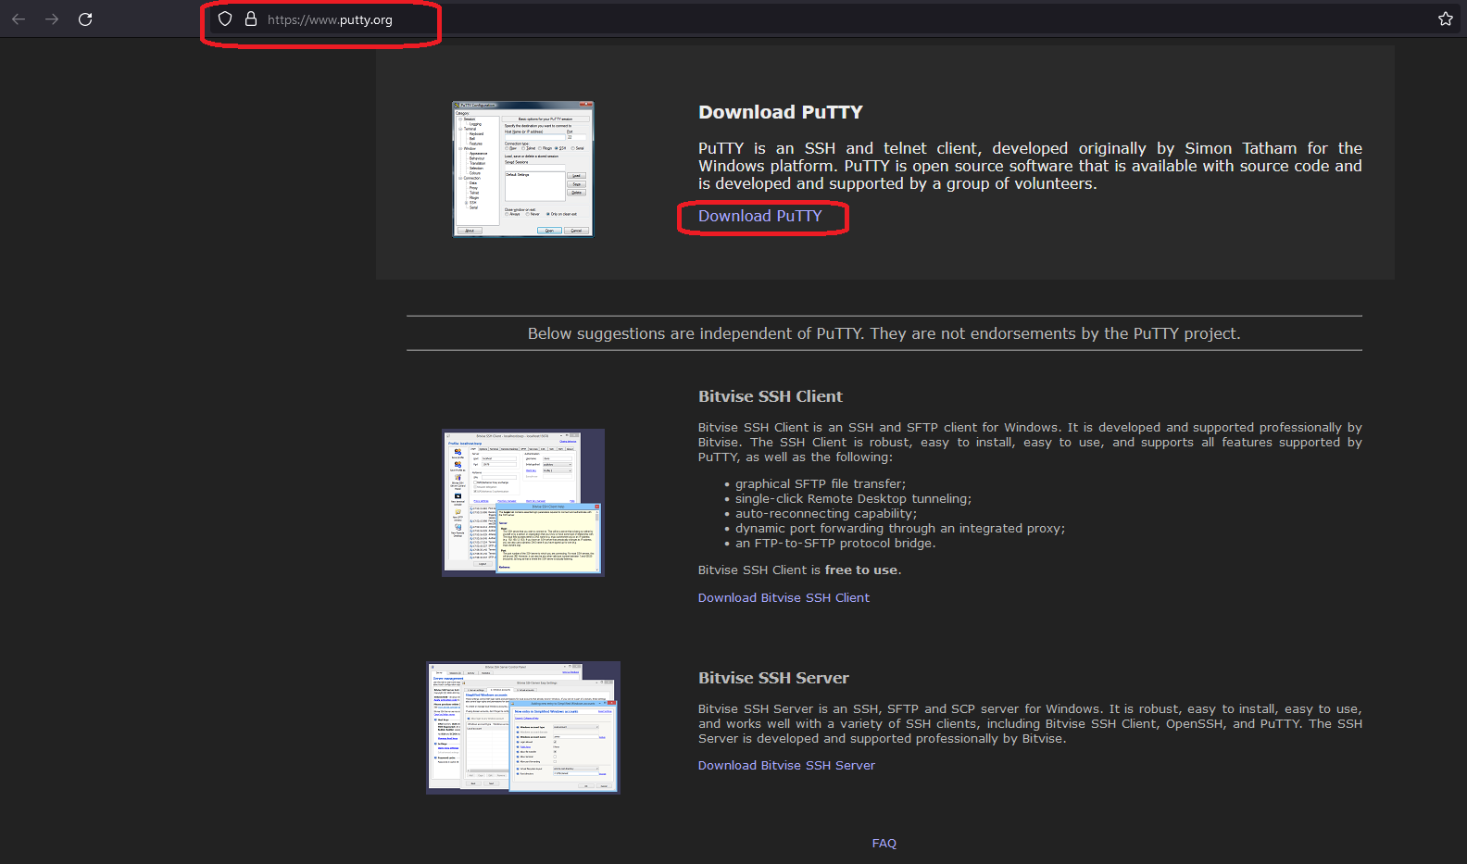Click the Bitvise SSH Server heading
Screen dimensions: 1467x864
click(773, 678)
